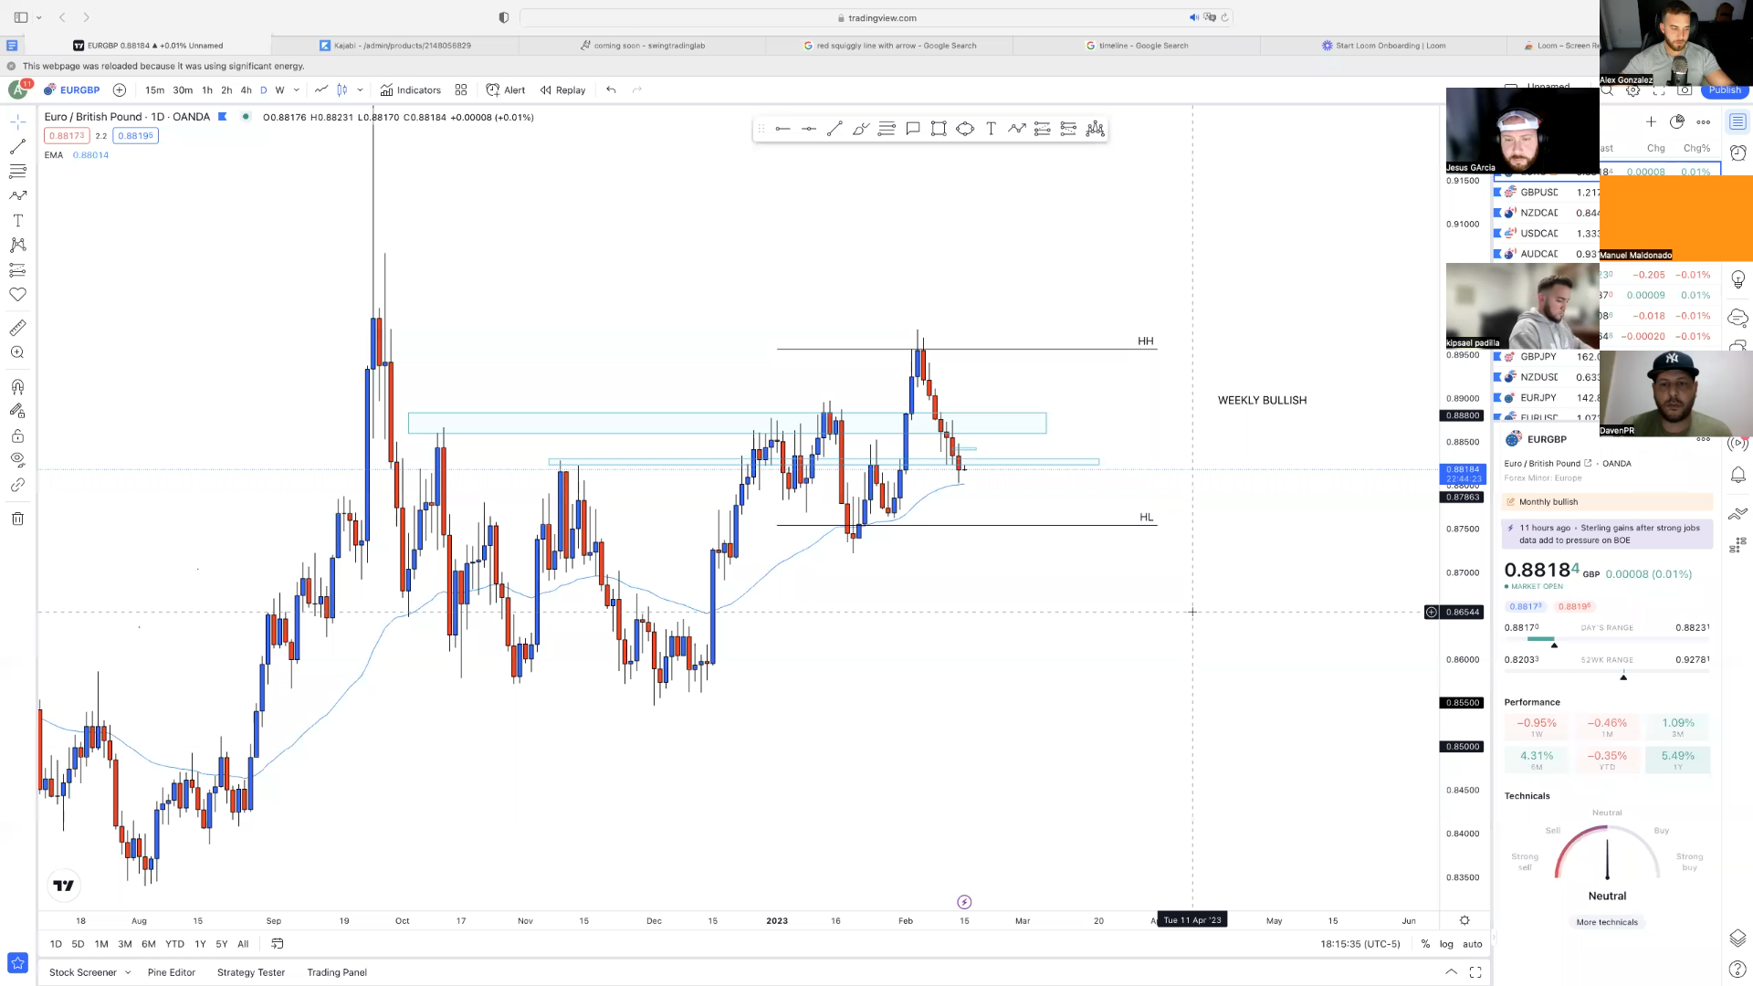
Task: Click the undo arrow in top toolbar
Action: click(x=611, y=89)
